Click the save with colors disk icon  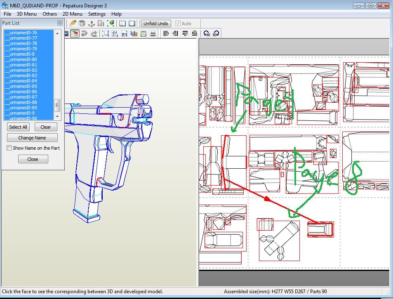click(134, 33)
